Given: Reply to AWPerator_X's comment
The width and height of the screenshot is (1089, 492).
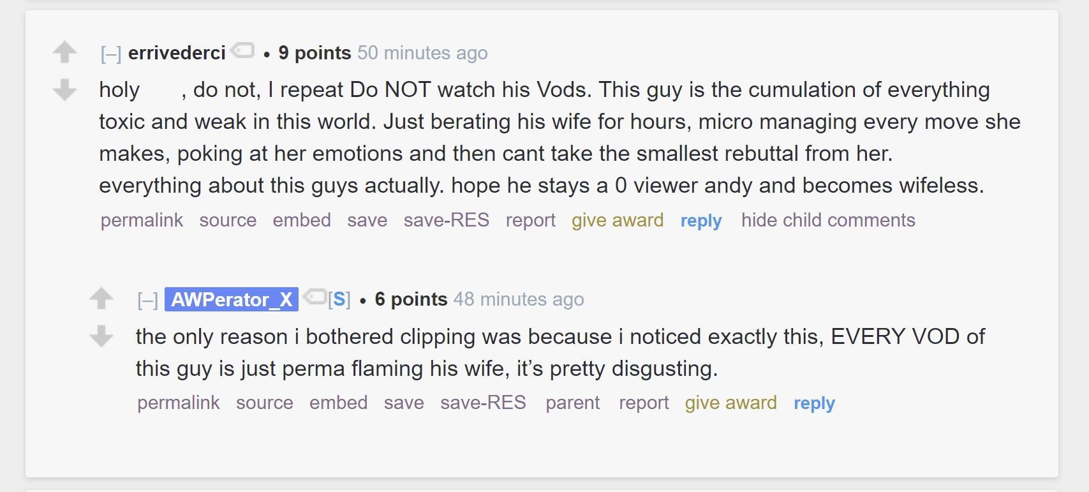Looking at the screenshot, I should [814, 403].
